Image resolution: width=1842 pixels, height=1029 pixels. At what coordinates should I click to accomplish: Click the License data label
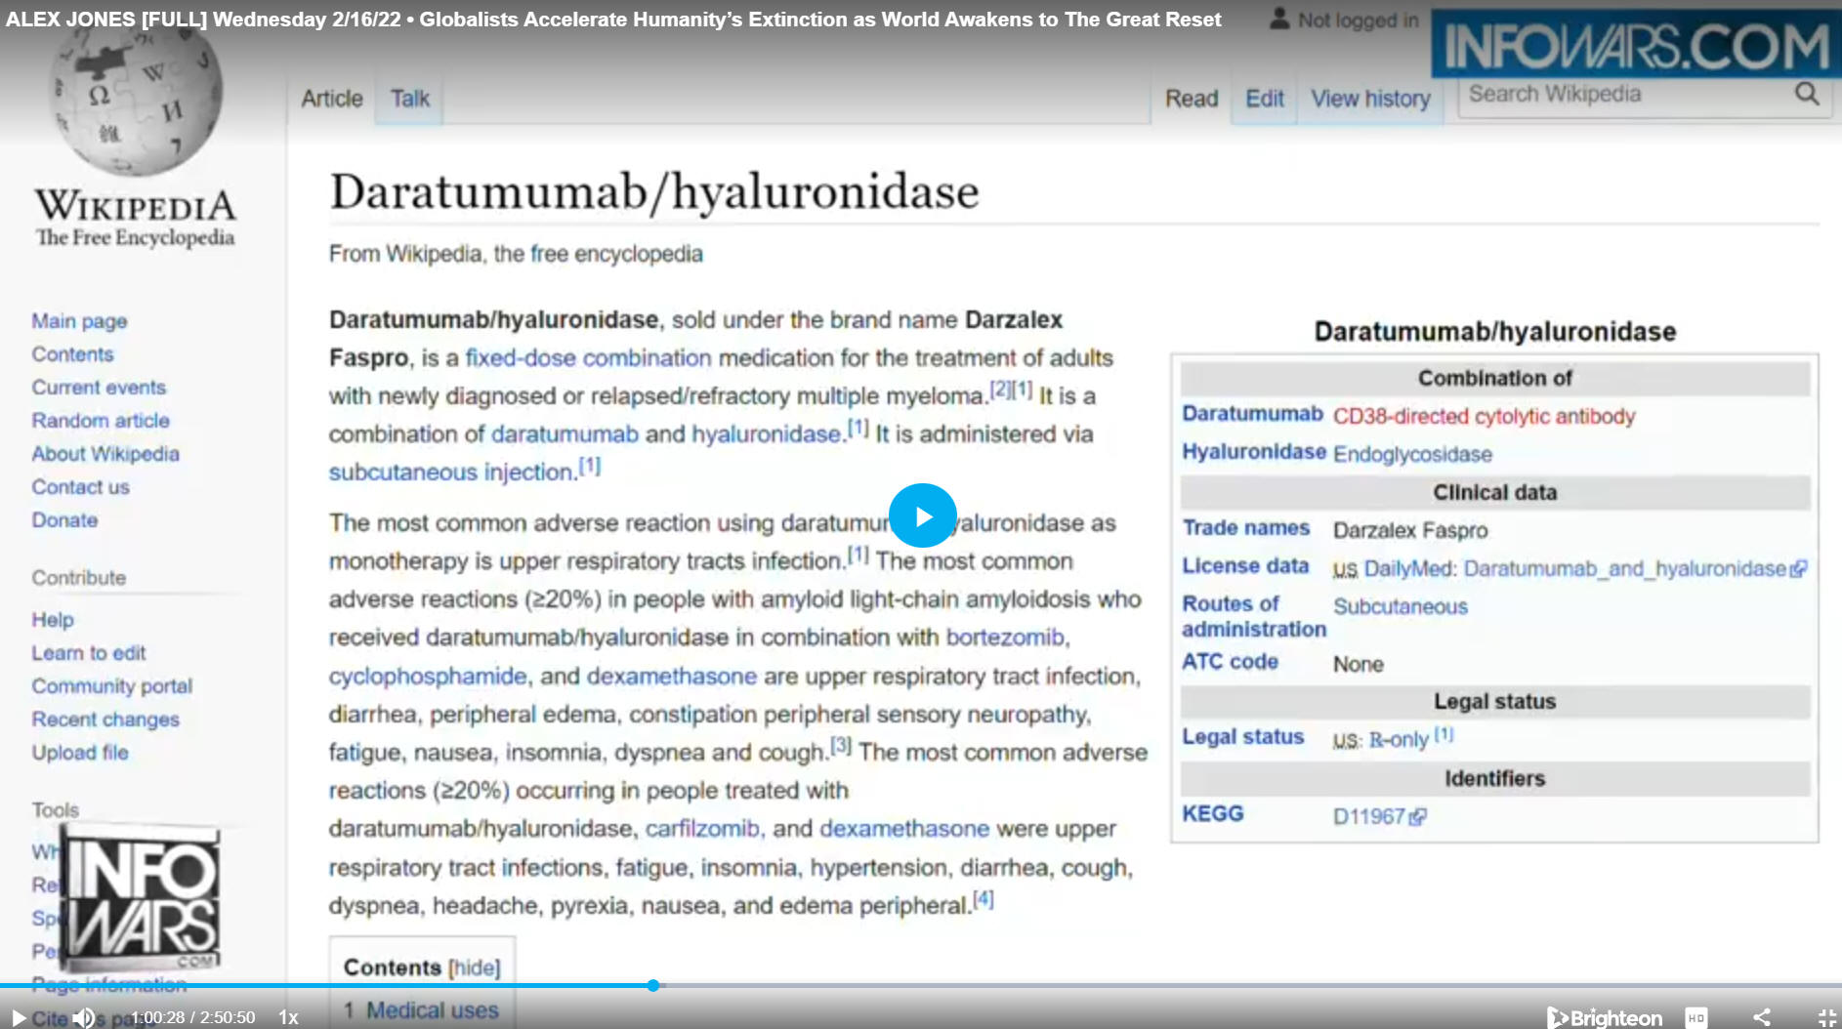pos(1245,566)
